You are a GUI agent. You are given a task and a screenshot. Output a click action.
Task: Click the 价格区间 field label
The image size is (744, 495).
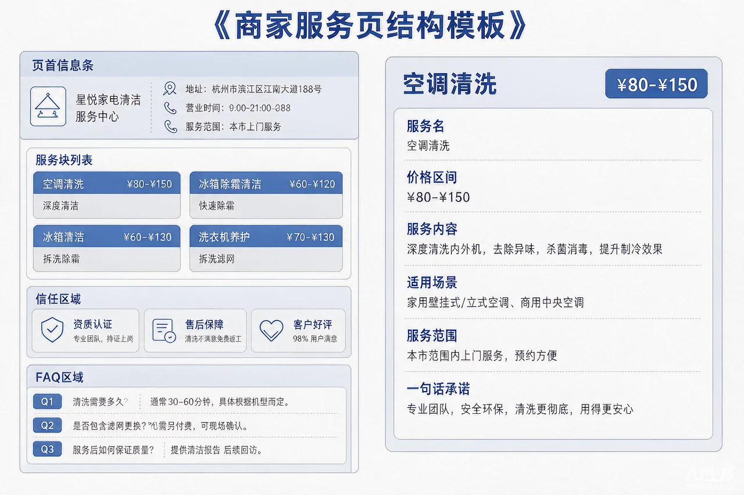(432, 177)
